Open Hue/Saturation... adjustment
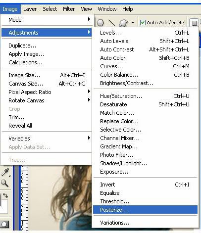201x233 pixels. [x=145, y=96]
